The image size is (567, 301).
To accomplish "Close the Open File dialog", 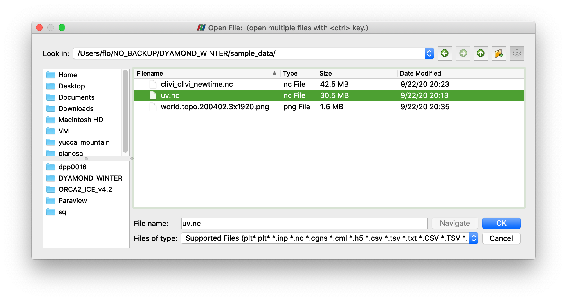I will pyautogui.click(x=39, y=28).
